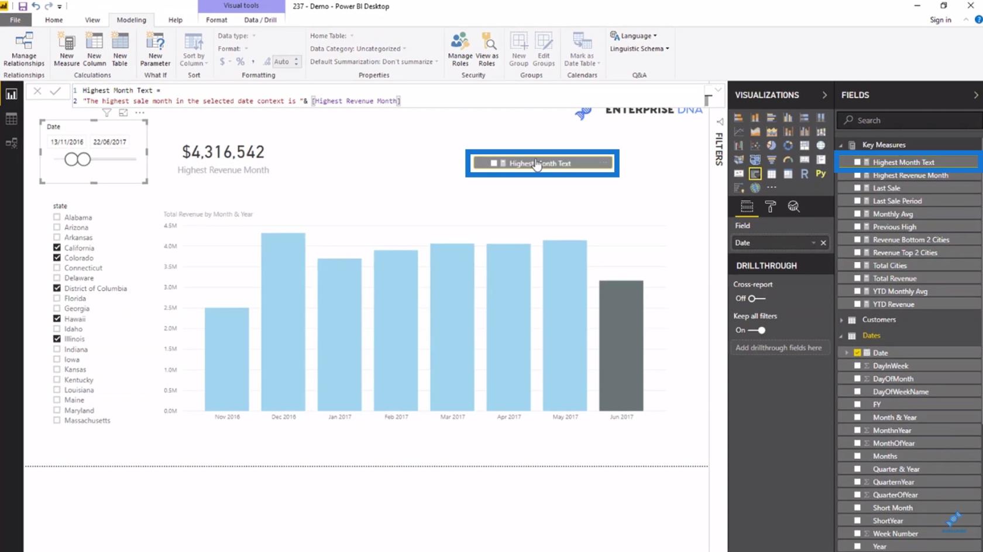Image resolution: width=983 pixels, height=552 pixels.
Task: Check the Alabama state checkbox
Action: [57, 217]
